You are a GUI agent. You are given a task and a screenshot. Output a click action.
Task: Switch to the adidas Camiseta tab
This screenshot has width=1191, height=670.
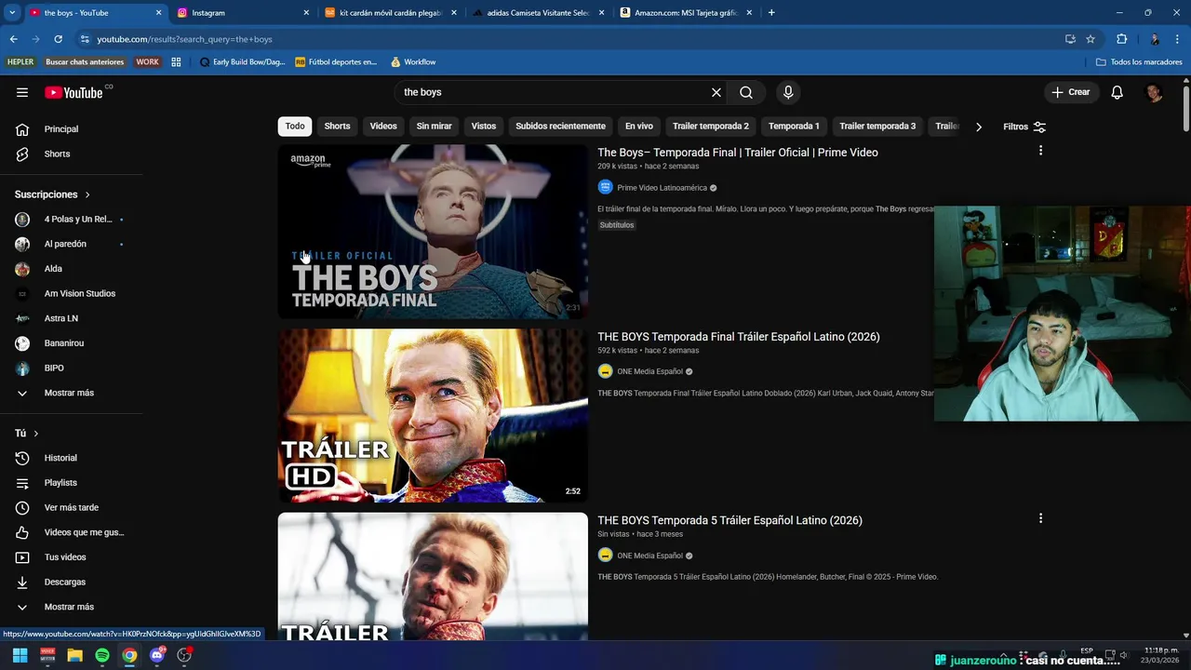point(539,13)
